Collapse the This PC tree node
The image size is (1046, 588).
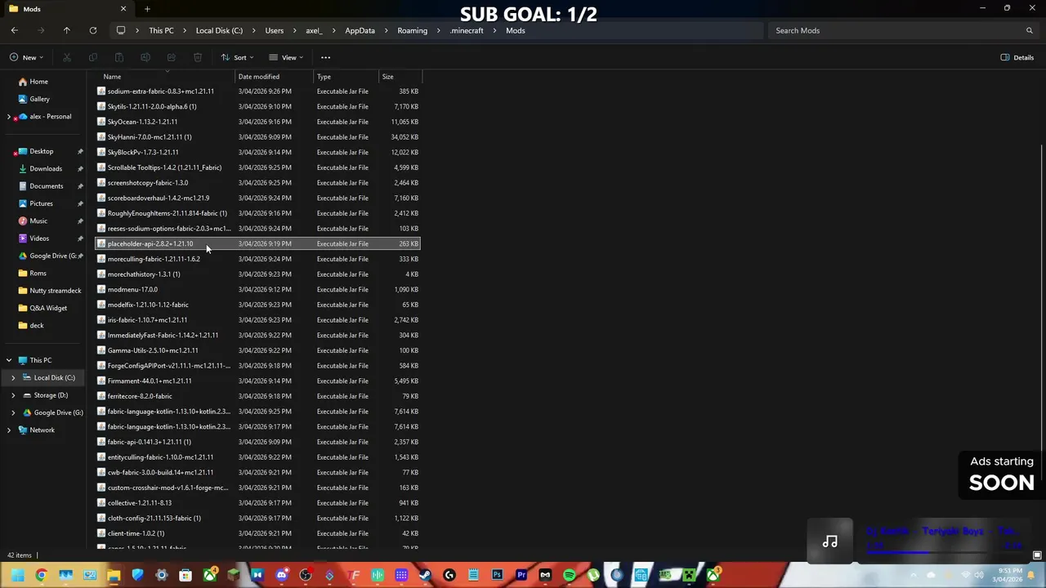[9, 360]
